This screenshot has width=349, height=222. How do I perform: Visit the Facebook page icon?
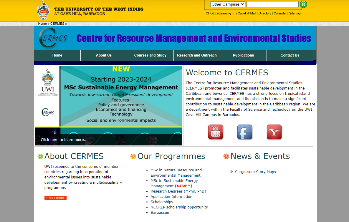[x=244, y=132]
